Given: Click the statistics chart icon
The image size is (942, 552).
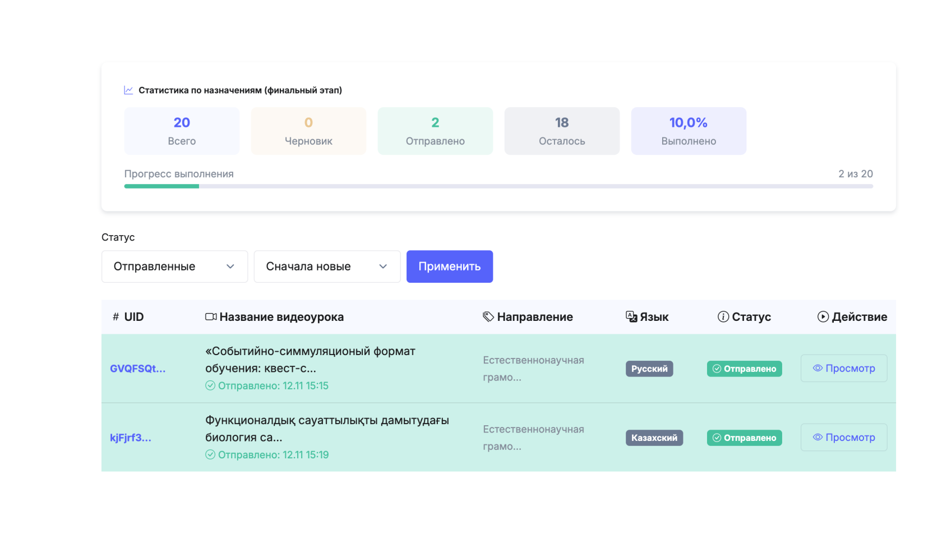Looking at the screenshot, I should (128, 90).
